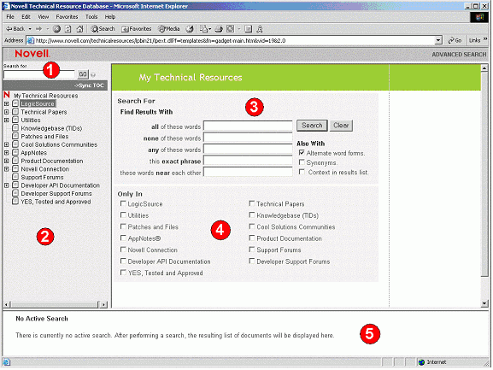Expand the LogicSource tree node

[6, 103]
